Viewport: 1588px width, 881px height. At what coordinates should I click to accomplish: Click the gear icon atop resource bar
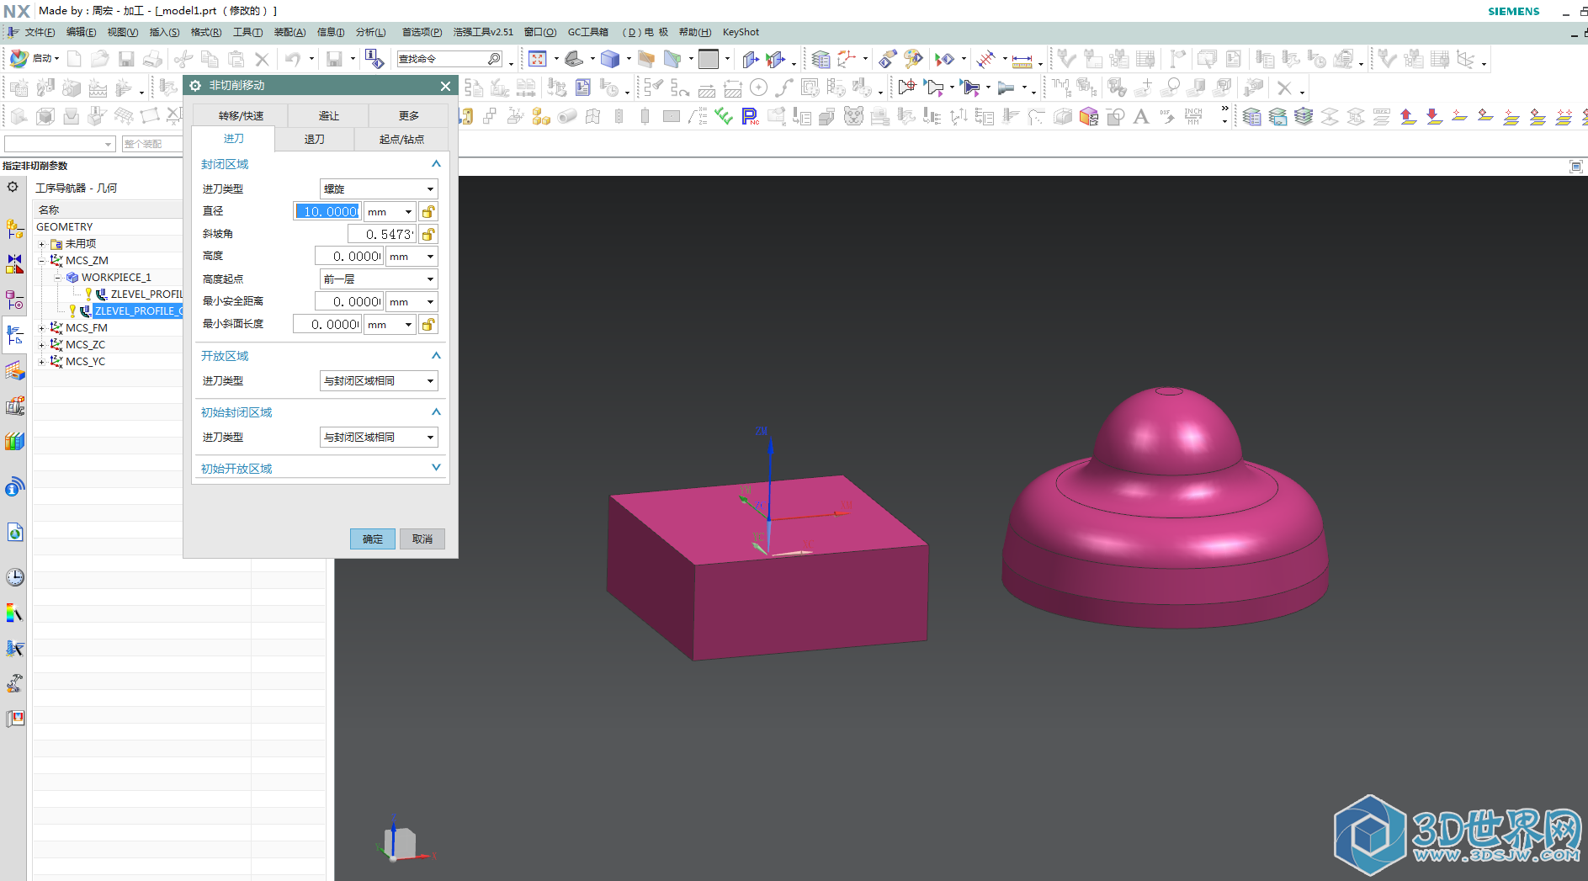tap(13, 187)
